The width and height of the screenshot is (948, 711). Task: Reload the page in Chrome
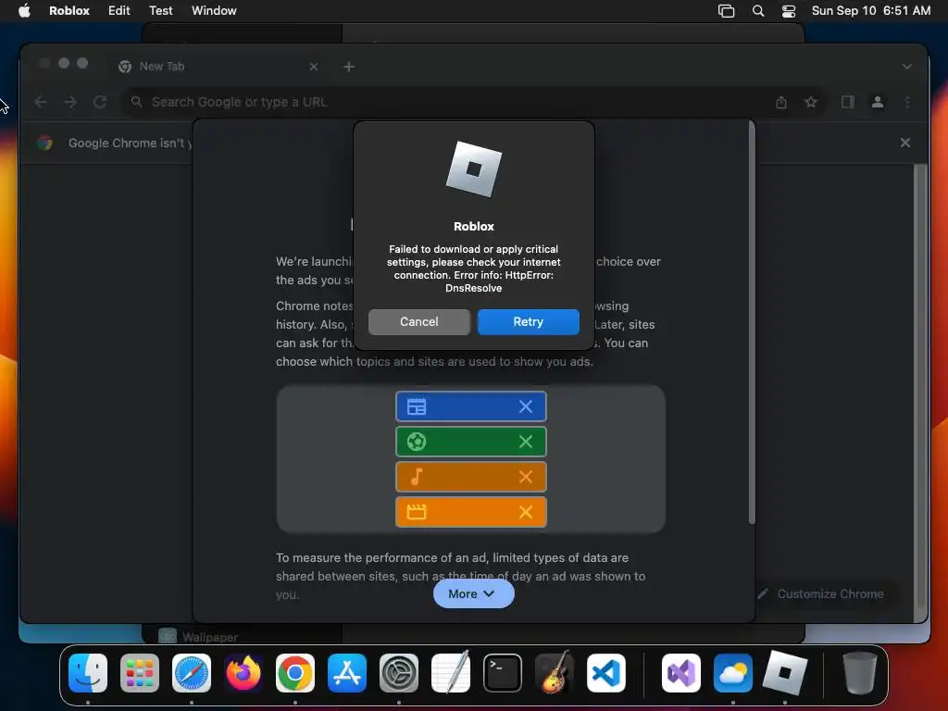(100, 102)
